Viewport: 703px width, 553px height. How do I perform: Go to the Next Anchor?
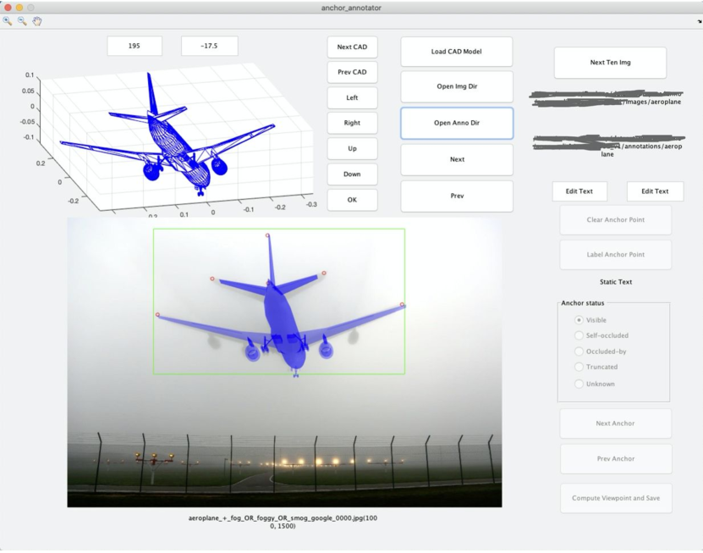tap(616, 423)
